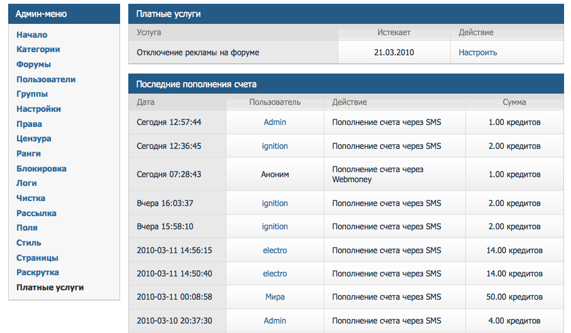Image resolution: width=571 pixels, height=333 pixels.
Task: Select Платные услуги in the sidebar
Action: (50, 288)
